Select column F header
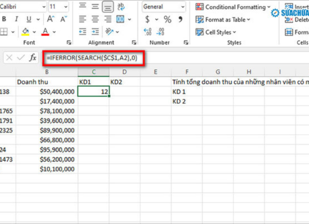Viewport: 309px width, 224px height. point(187,72)
